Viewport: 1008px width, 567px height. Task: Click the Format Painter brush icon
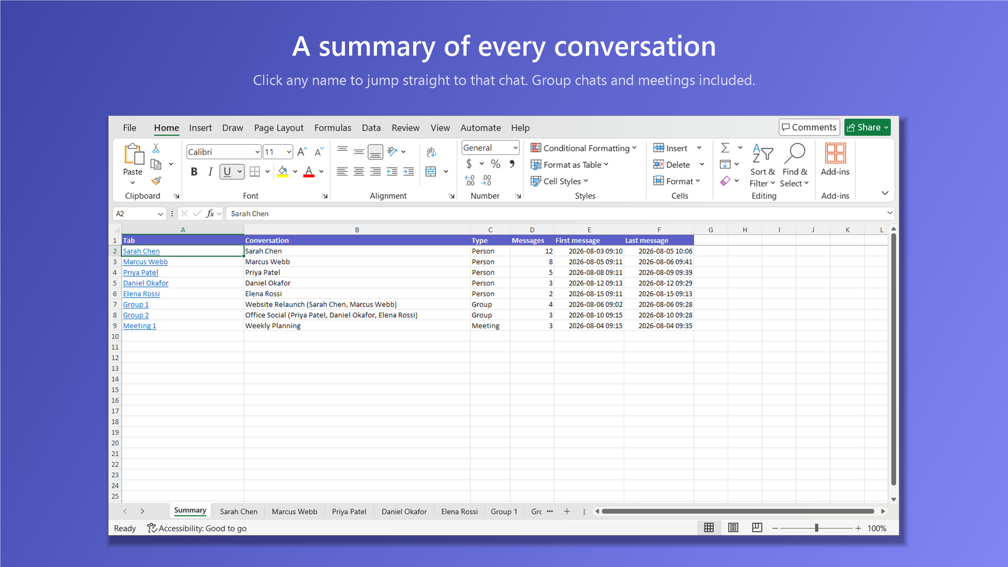click(x=156, y=181)
